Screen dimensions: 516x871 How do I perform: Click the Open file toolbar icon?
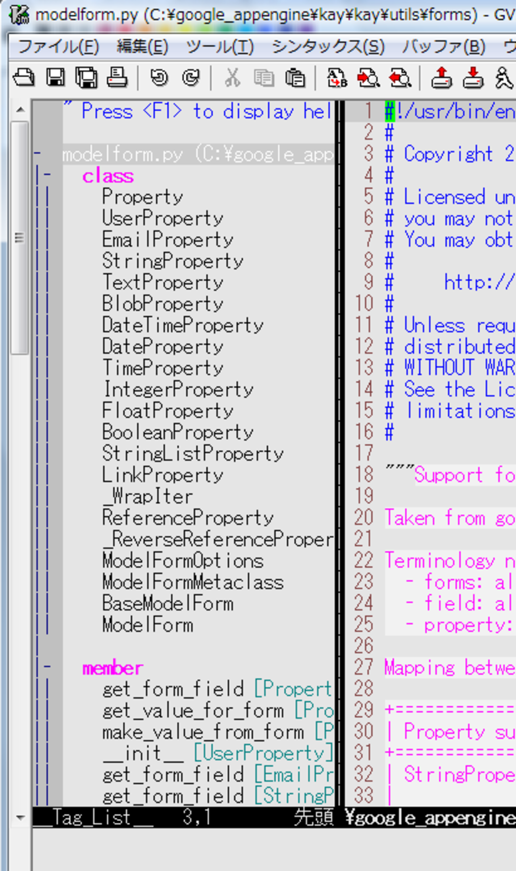pyautogui.click(x=24, y=77)
